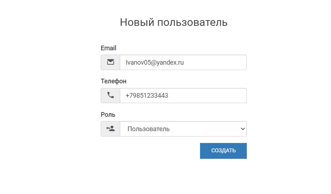Click the phone handset icon
This screenshot has width=331, height=194.
pyautogui.click(x=110, y=96)
